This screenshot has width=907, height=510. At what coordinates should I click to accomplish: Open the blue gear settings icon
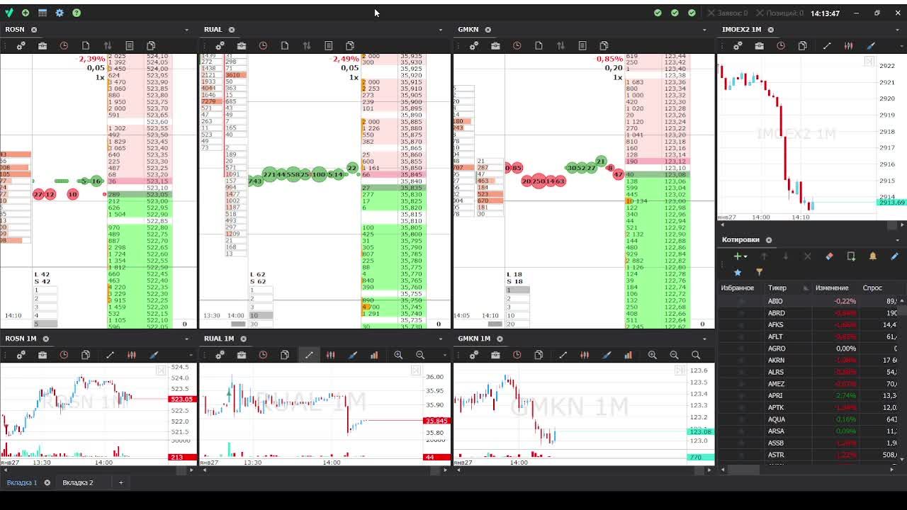[60, 13]
